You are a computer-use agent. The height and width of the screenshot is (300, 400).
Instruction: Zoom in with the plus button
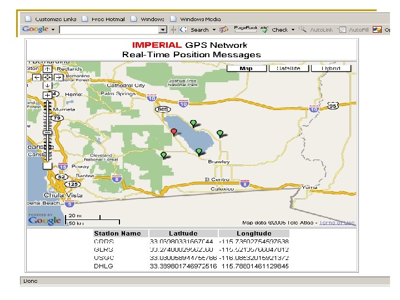[x=47, y=95]
